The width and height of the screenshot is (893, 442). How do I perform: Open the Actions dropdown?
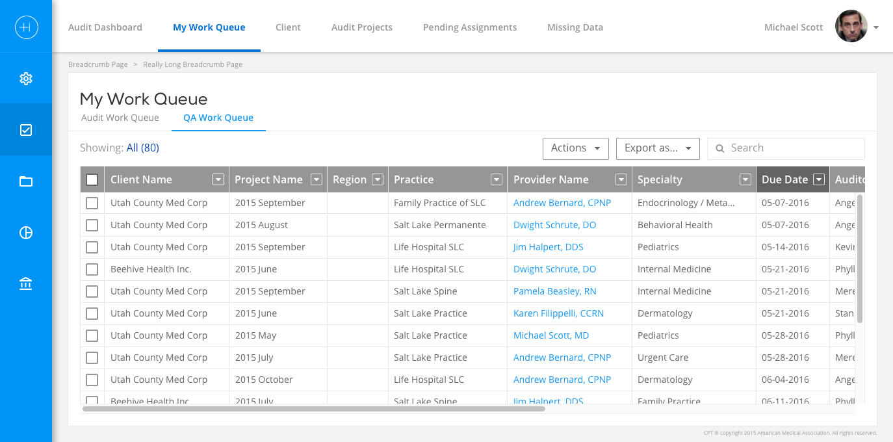click(575, 148)
